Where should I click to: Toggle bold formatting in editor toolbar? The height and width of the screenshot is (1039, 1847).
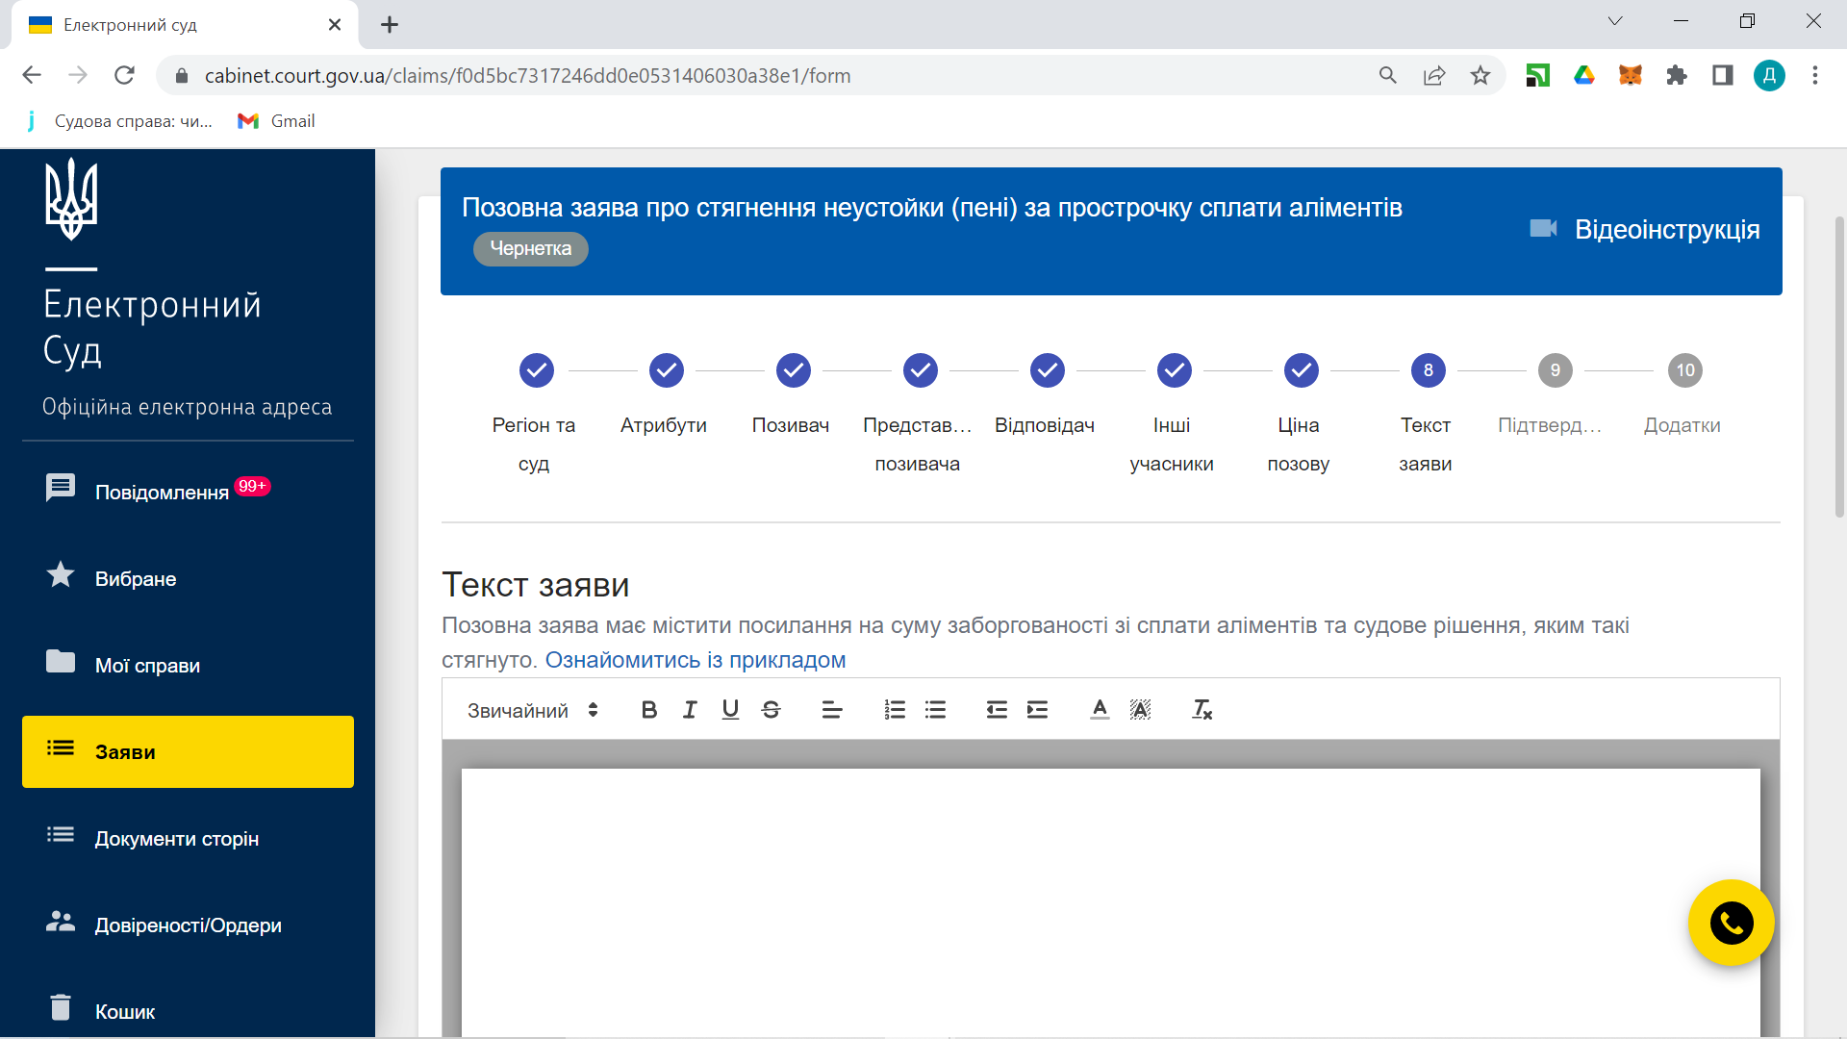(x=649, y=710)
